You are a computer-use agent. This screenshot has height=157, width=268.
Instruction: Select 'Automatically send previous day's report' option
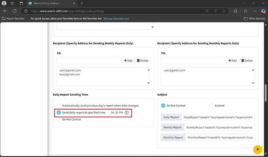tap(59, 106)
